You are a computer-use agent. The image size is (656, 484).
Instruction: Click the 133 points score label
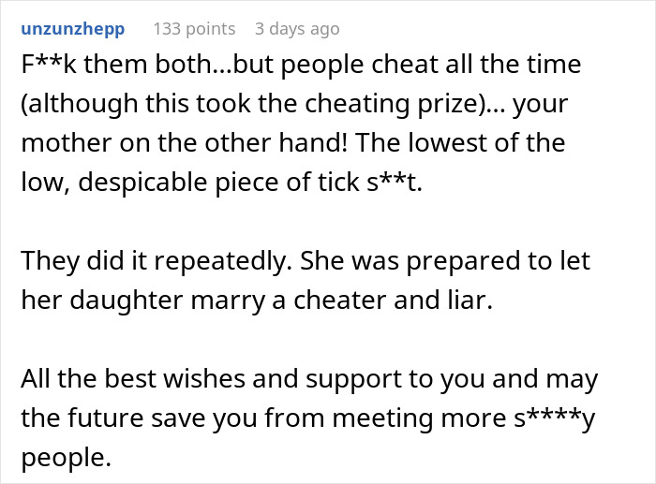[x=194, y=29]
